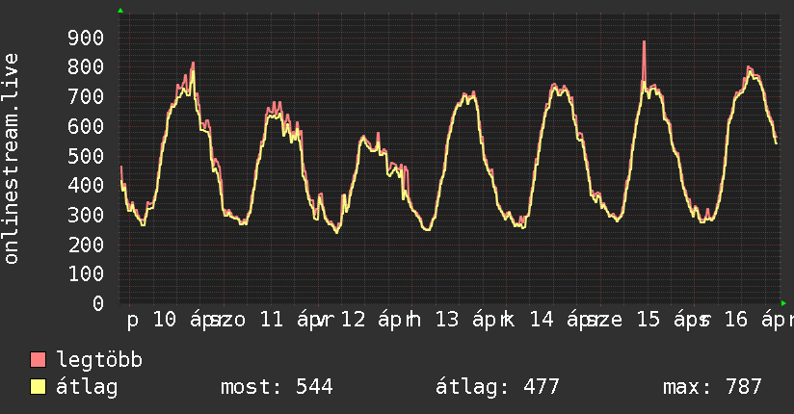The width and height of the screenshot is (794, 414).
Task: Click the green arrow at x-axis end
Action: 783,303
